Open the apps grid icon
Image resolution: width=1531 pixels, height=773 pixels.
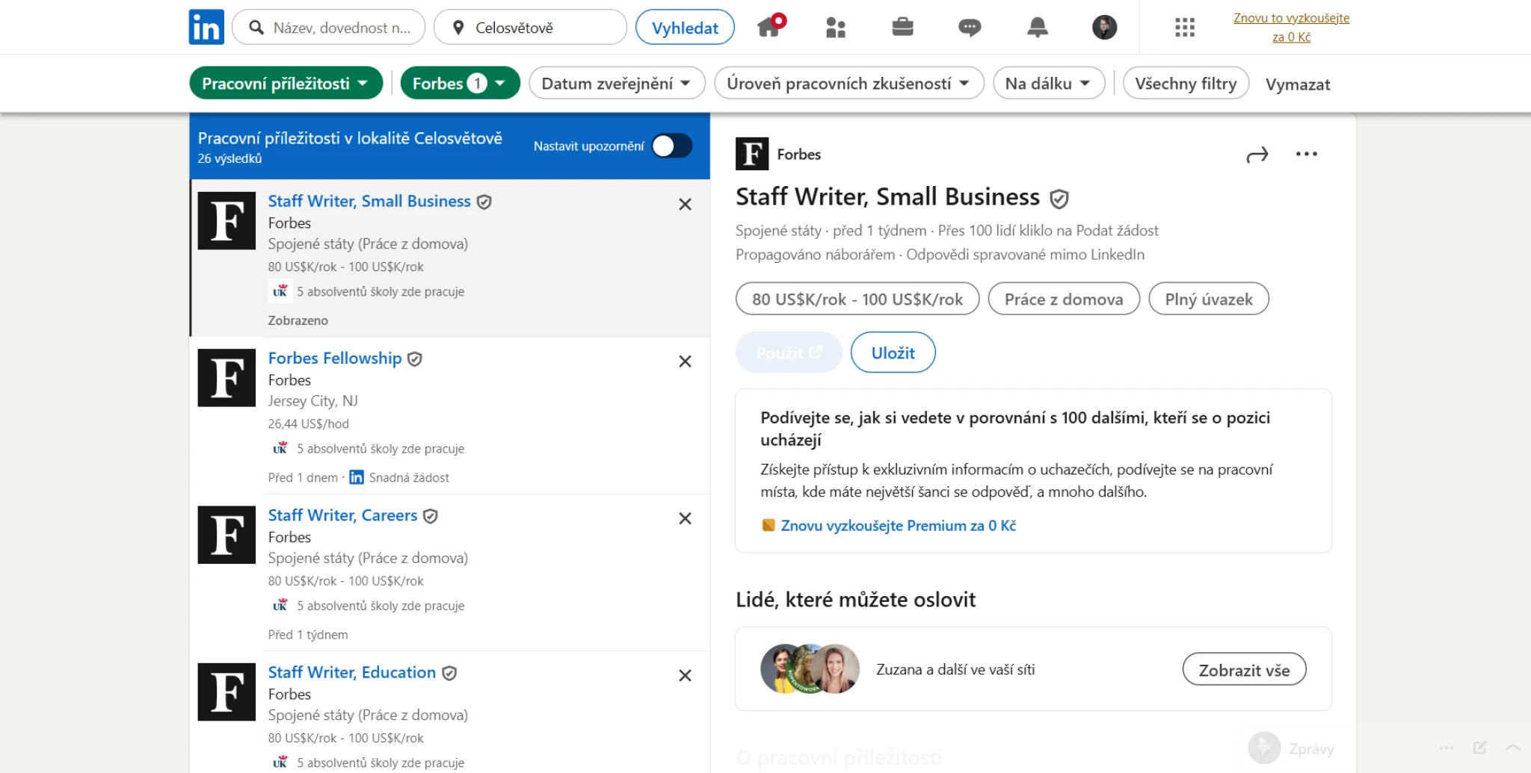tap(1184, 28)
